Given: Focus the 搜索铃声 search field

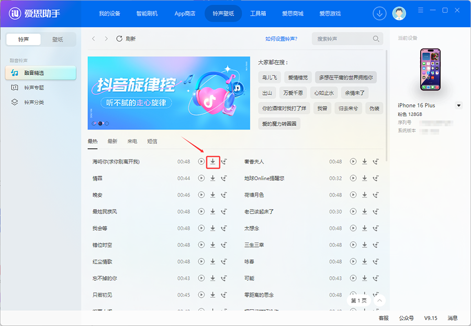Looking at the screenshot, I should coord(347,39).
